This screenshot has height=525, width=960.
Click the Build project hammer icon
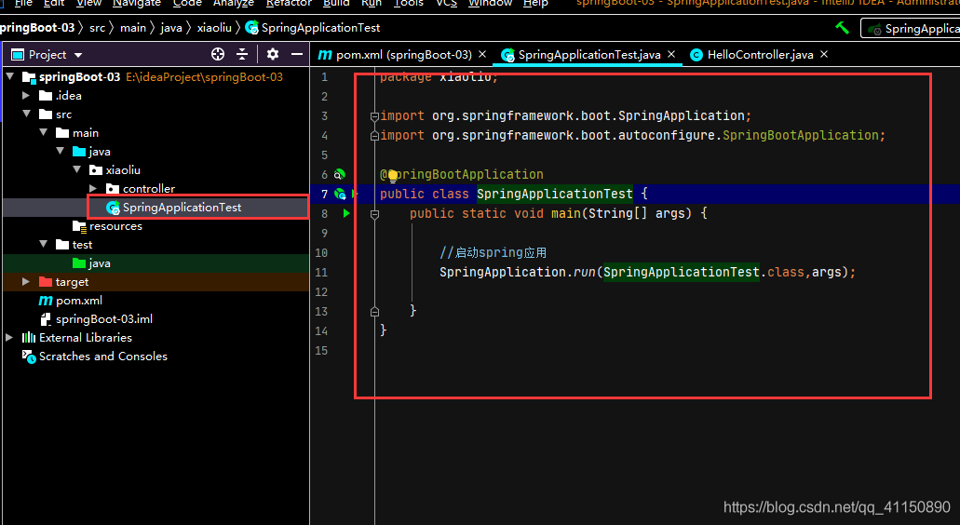pos(843,28)
